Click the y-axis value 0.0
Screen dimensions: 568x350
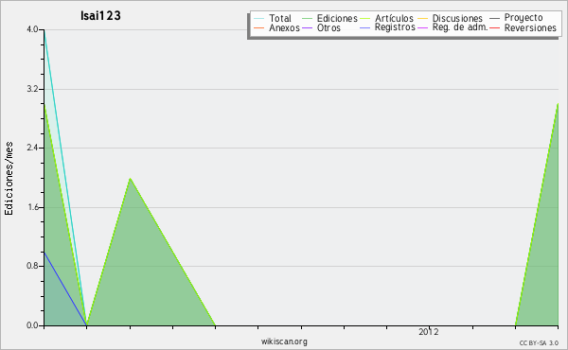pos(32,325)
